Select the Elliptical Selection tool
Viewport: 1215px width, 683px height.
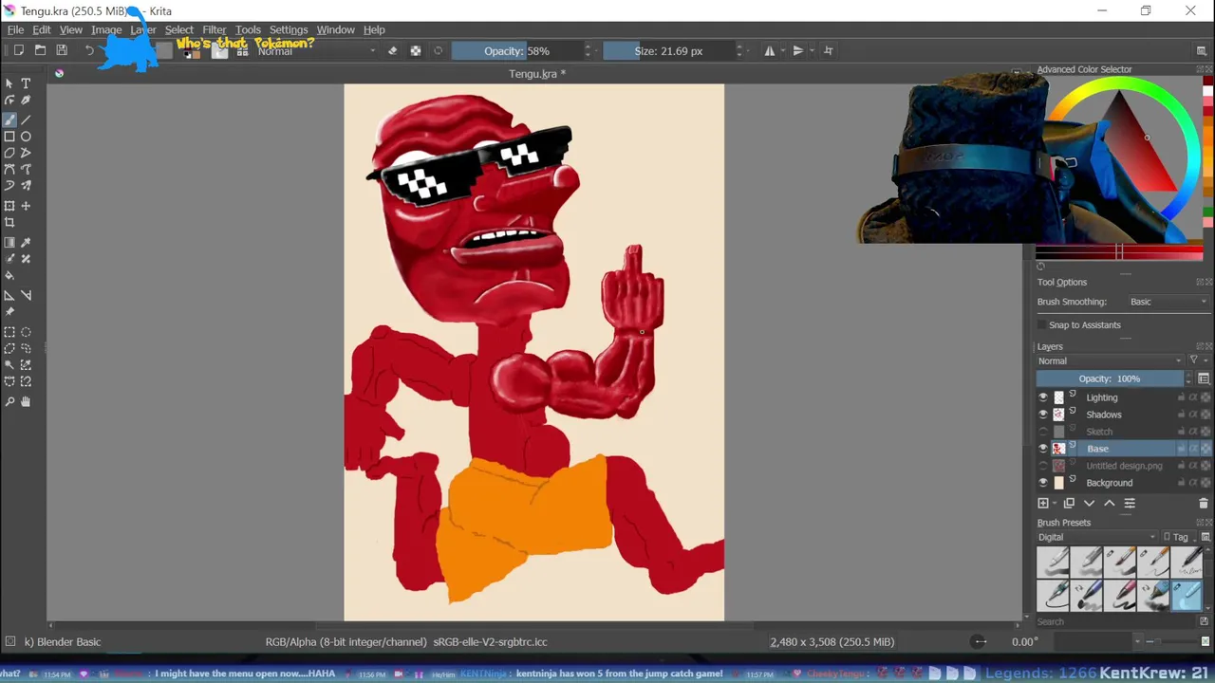(x=26, y=332)
